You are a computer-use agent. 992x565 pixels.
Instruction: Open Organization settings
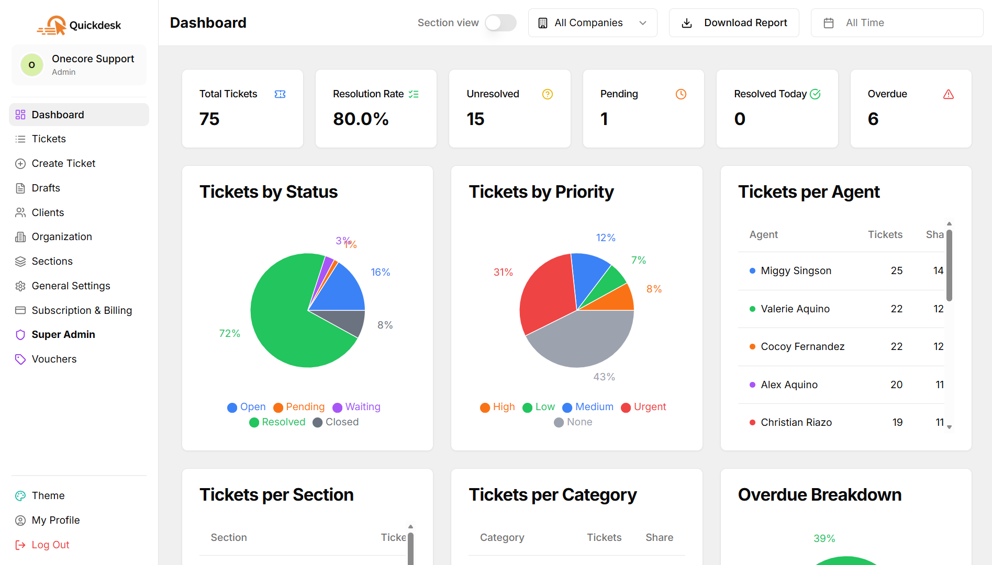tap(79, 237)
